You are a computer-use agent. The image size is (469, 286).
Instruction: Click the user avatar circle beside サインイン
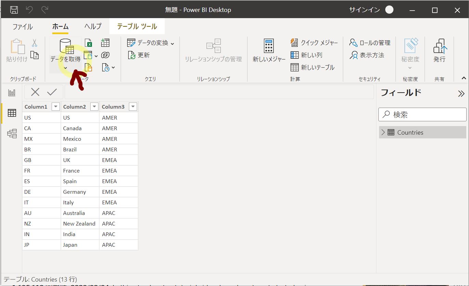pos(389,10)
